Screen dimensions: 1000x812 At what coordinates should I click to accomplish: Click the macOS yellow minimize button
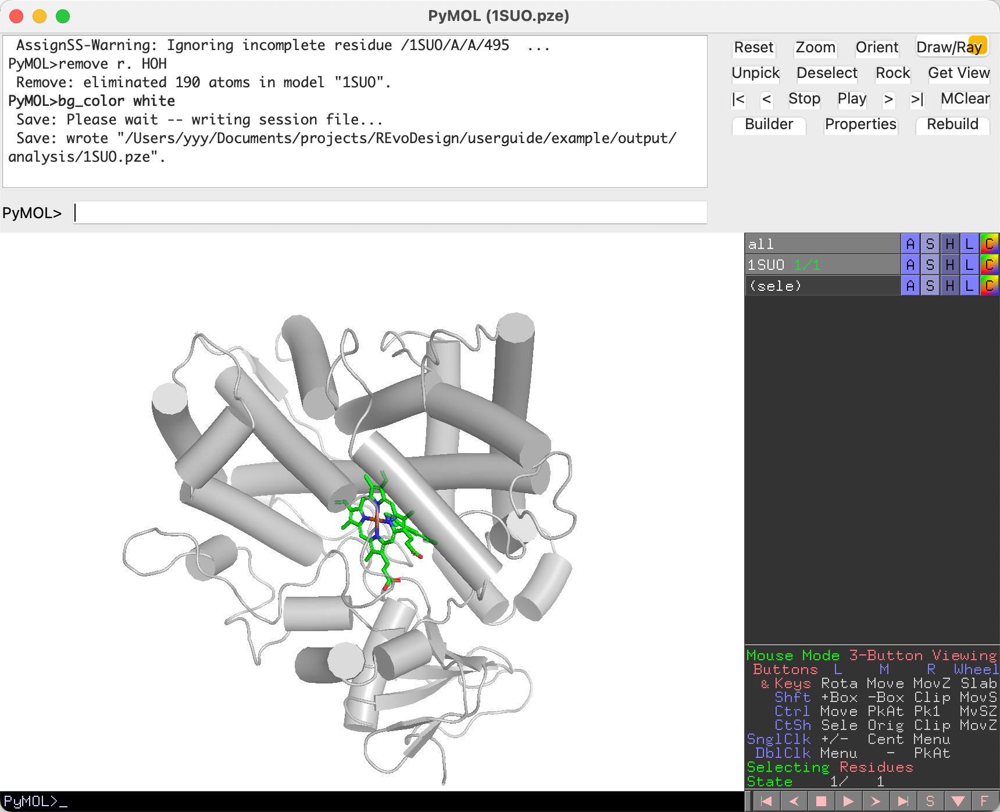(x=40, y=16)
